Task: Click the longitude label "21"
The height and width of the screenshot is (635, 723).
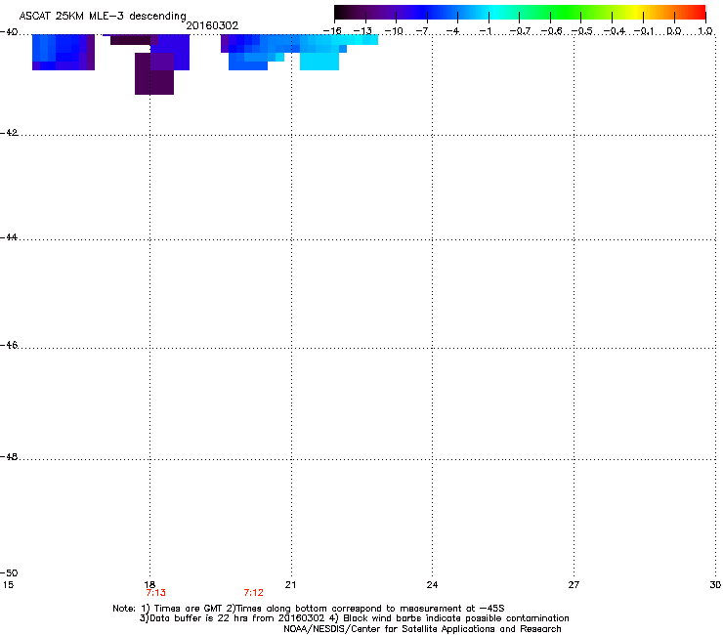Action: [x=290, y=585]
